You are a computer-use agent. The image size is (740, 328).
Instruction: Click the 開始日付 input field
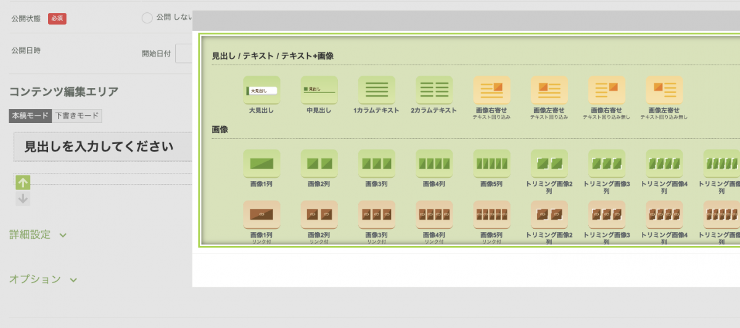click(184, 54)
